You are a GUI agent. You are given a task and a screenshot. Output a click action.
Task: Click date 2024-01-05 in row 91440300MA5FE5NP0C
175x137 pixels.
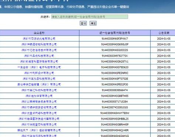(x=164, y=73)
